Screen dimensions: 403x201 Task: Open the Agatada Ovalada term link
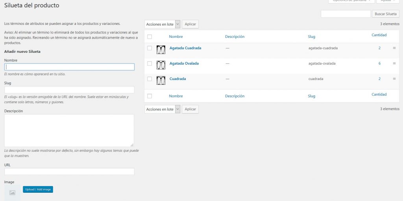[184, 63]
